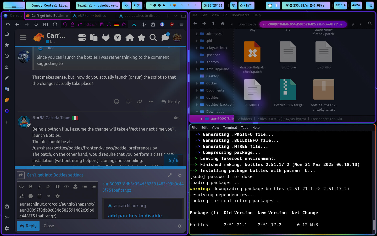Open the browser downloads arrow icon
377x236 pixels.
pyautogui.click(x=134, y=24)
